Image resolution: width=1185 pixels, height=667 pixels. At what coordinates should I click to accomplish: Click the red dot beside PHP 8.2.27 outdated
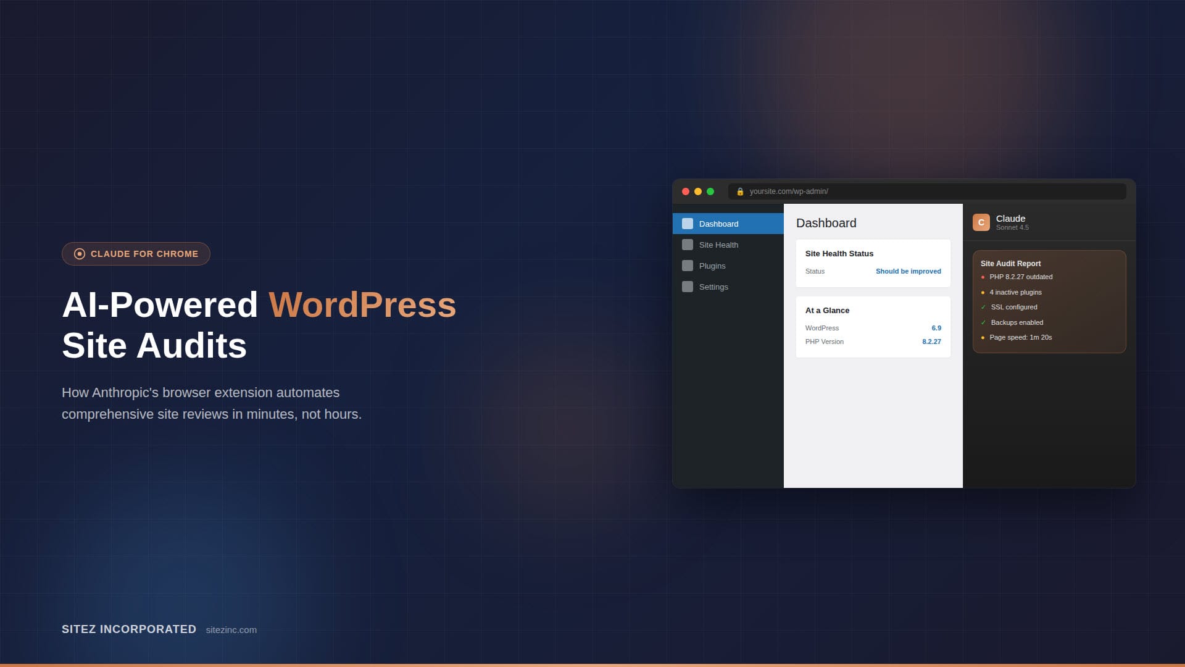click(983, 277)
